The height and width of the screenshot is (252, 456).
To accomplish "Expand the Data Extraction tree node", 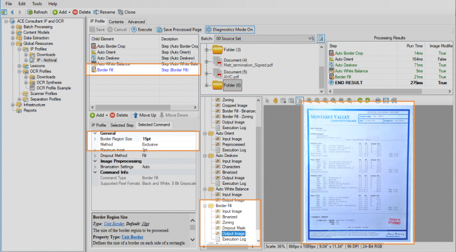I will 13,38.
